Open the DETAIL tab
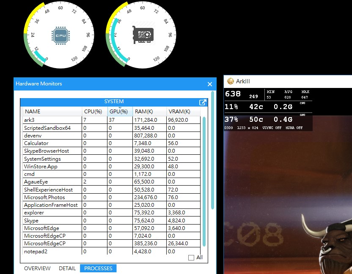The height and width of the screenshot is (274, 352). point(67,269)
